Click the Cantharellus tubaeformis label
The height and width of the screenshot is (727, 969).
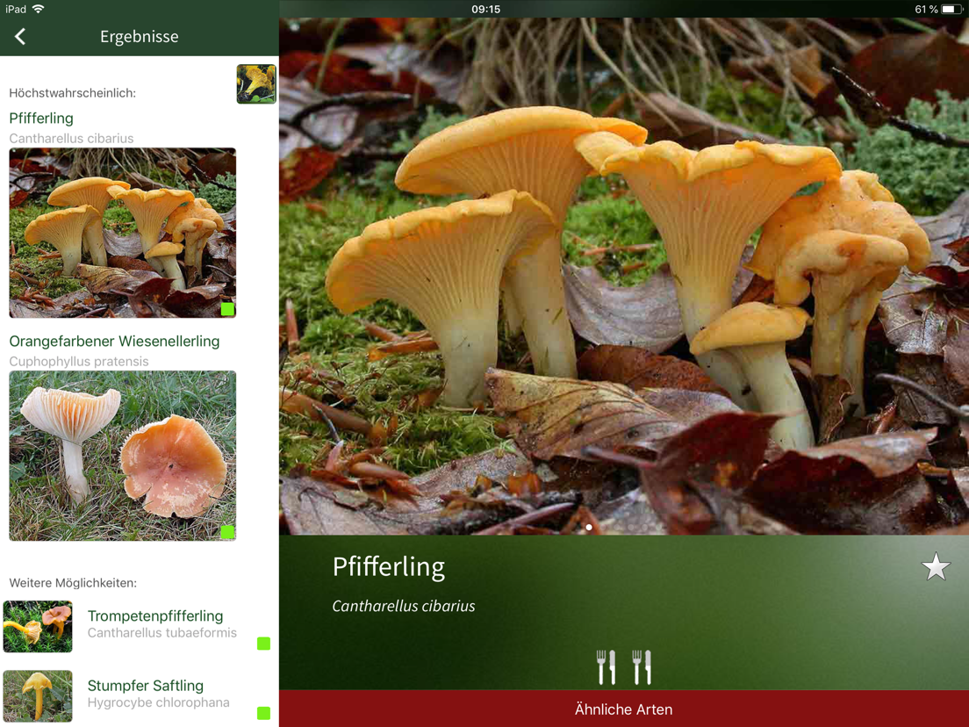tap(161, 632)
